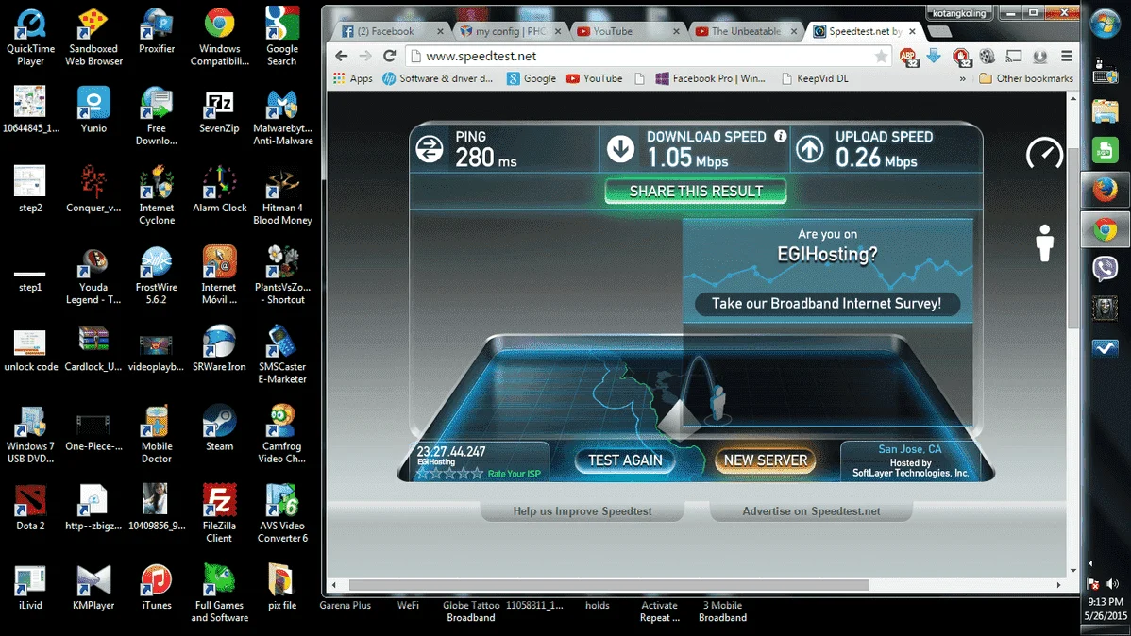
Task: Open SRWare Iron browser shortcut
Action: [x=219, y=349]
